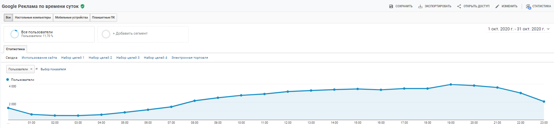554x128 pixels.
Task: Expand the 'Пользователи' metric dropdown
Action: tap(20, 69)
